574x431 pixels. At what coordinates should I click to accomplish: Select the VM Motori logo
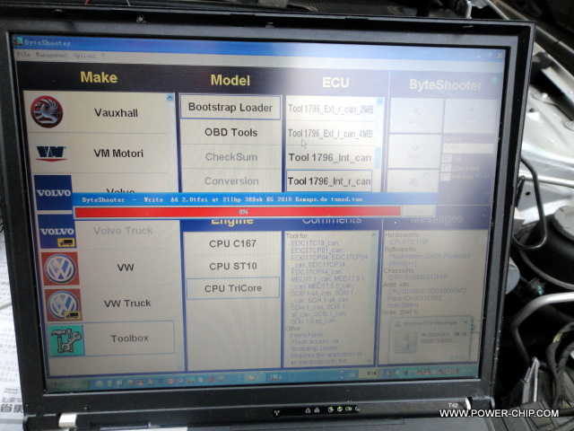click(50, 154)
